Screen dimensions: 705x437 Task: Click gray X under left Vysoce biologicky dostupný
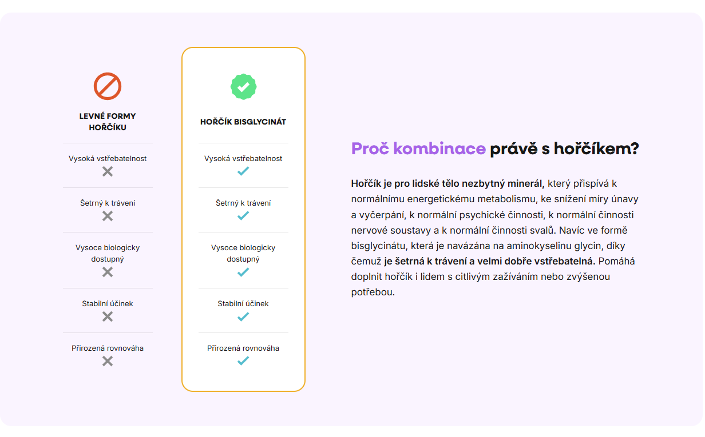point(108,272)
